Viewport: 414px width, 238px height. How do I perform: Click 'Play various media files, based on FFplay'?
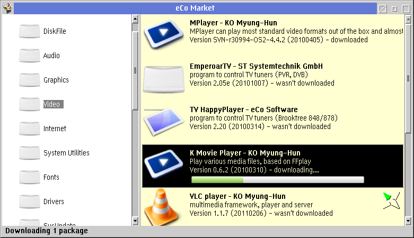[250, 161]
